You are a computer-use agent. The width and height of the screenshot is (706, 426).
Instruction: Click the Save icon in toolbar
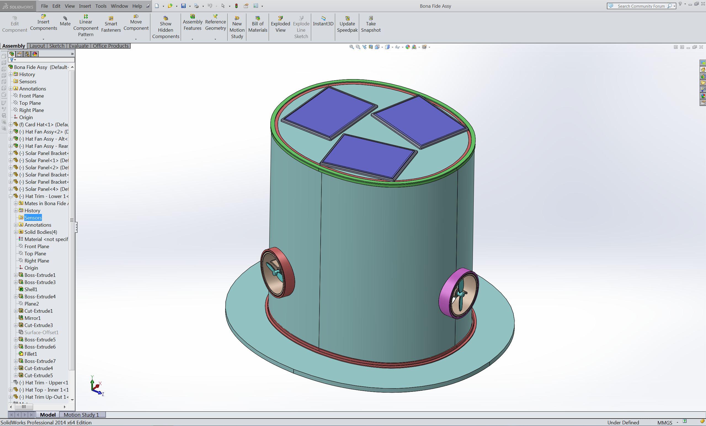point(183,6)
